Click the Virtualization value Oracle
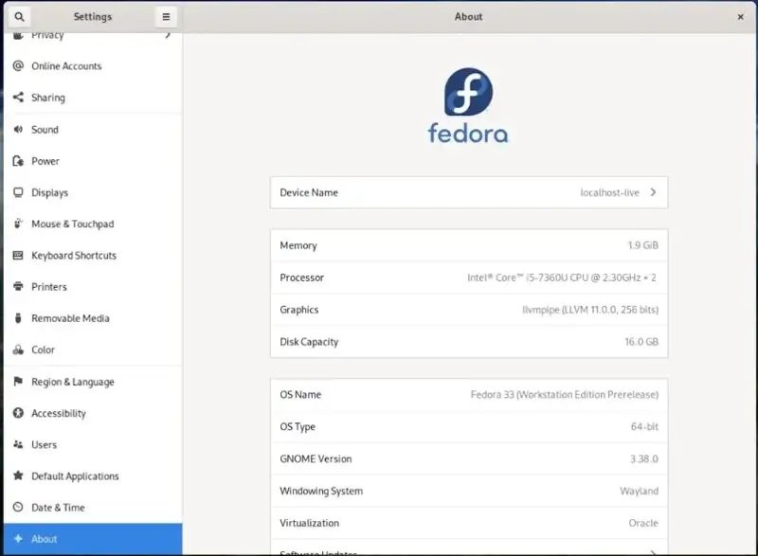 [643, 523]
